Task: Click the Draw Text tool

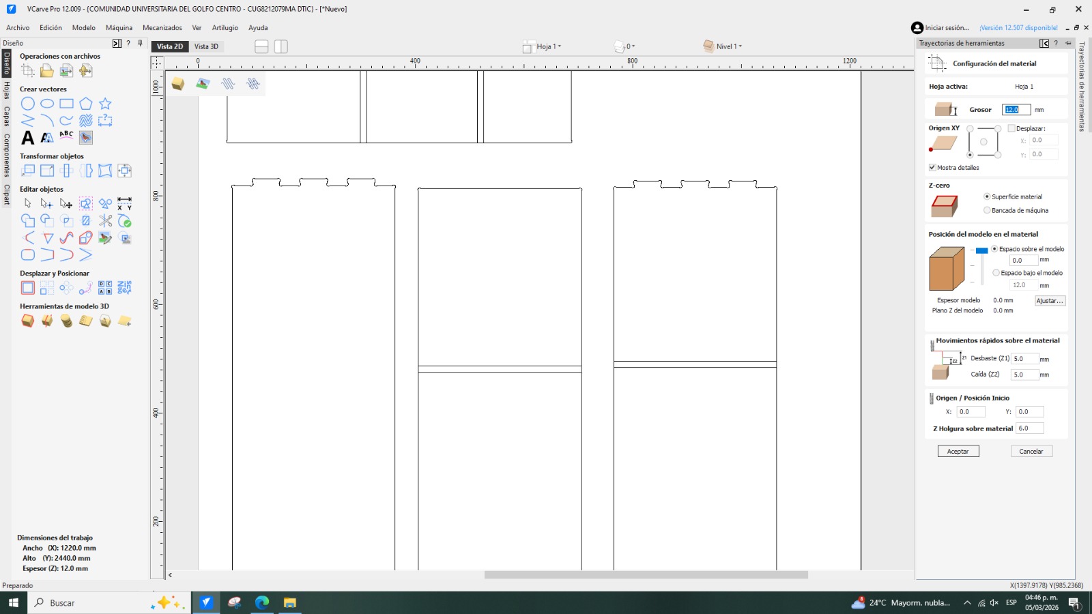Action: [27, 138]
